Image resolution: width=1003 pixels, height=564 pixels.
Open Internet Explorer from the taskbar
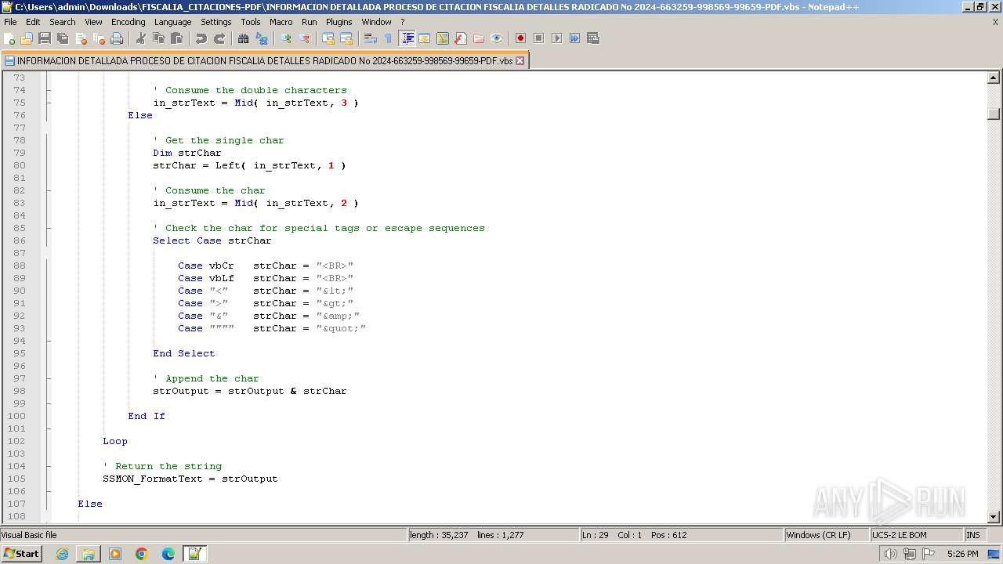pos(62,554)
